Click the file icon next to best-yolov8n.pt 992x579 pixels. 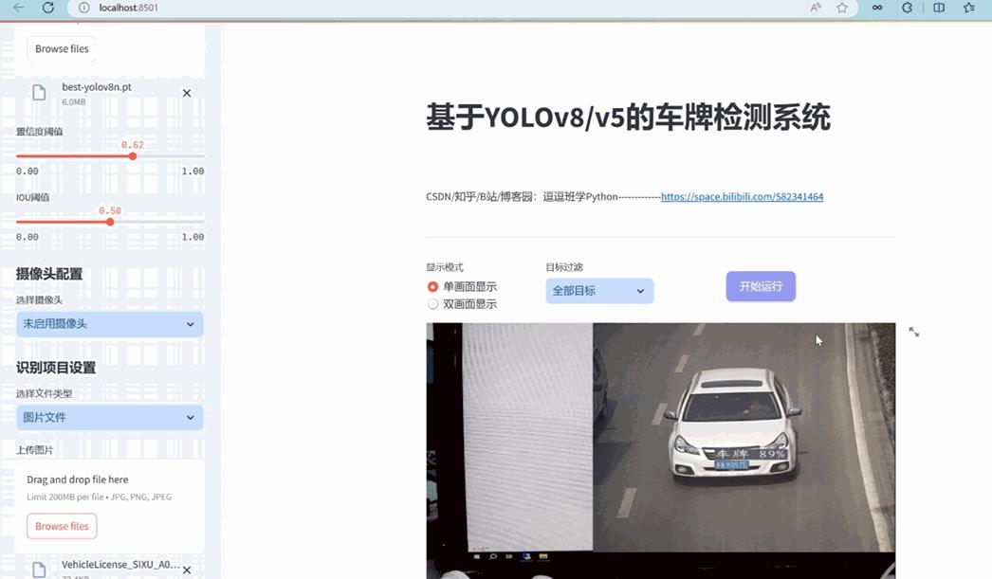point(38,93)
